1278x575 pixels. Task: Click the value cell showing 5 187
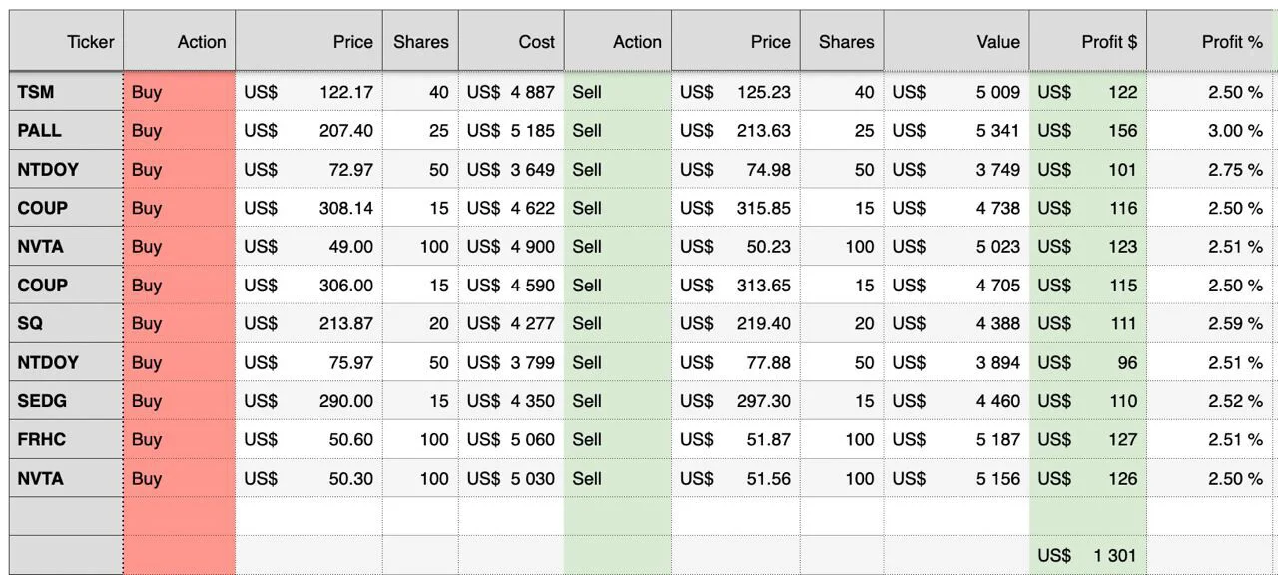click(957, 439)
